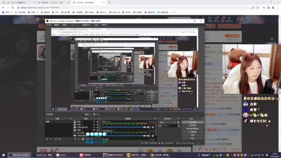281x158 pixels.
Task: Open source properties gear in sources toolbar
Action: [83, 139]
